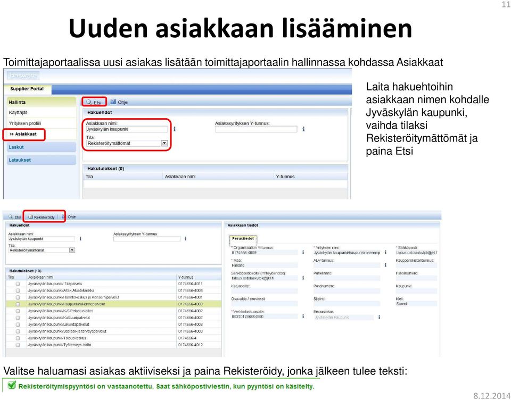This screenshot has width=511, height=400.
Task: Click the Hakutulokset (10) panel header
Action: (114, 271)
